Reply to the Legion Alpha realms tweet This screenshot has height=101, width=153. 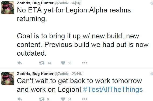click(19, 63)
